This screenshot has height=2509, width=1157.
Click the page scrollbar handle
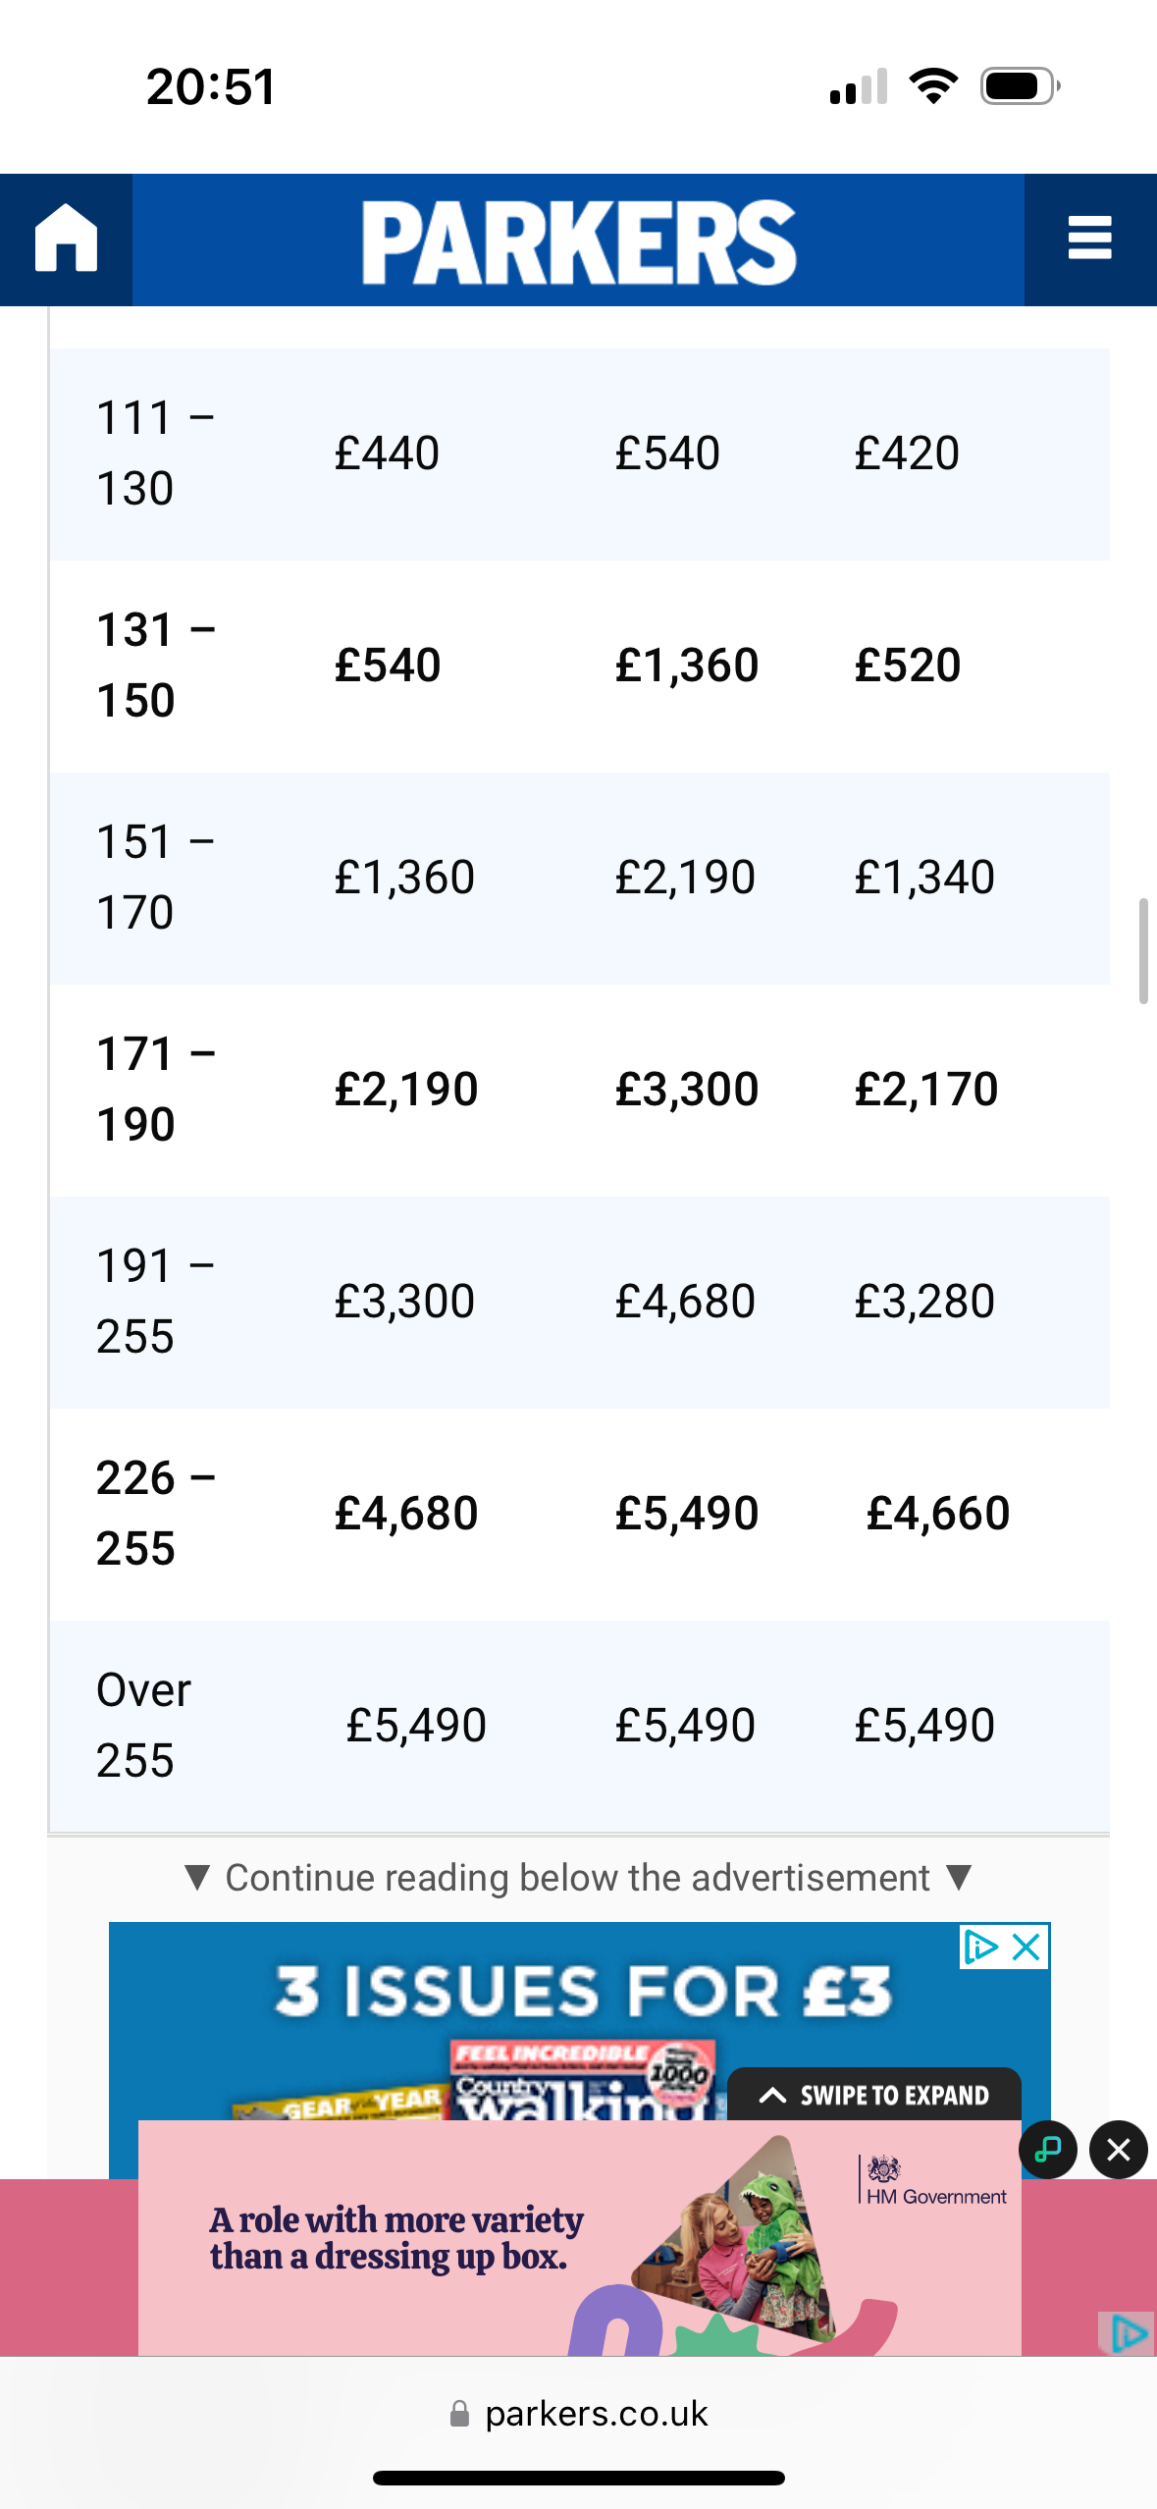[x=1142, y=950]
